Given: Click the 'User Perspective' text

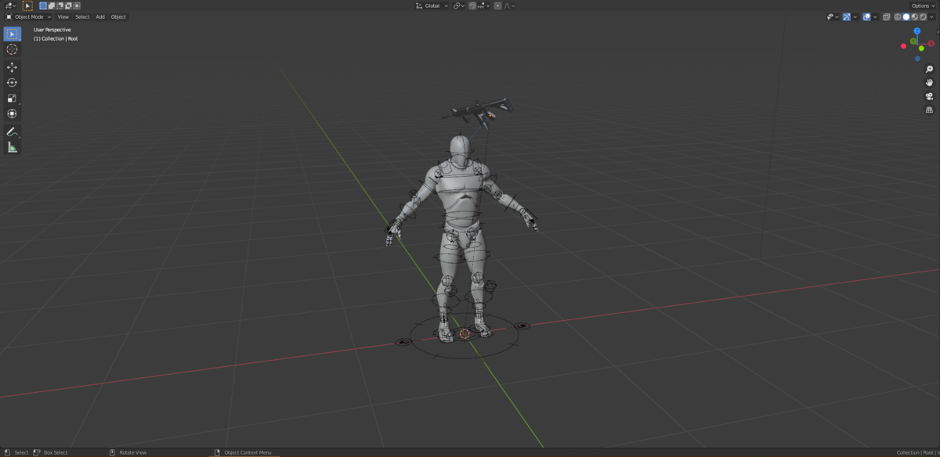Looking at the screenshot, I should (52, 30).
